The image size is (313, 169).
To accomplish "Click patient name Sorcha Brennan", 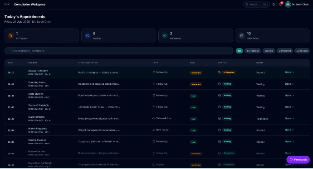I will [x=37, y=140].
